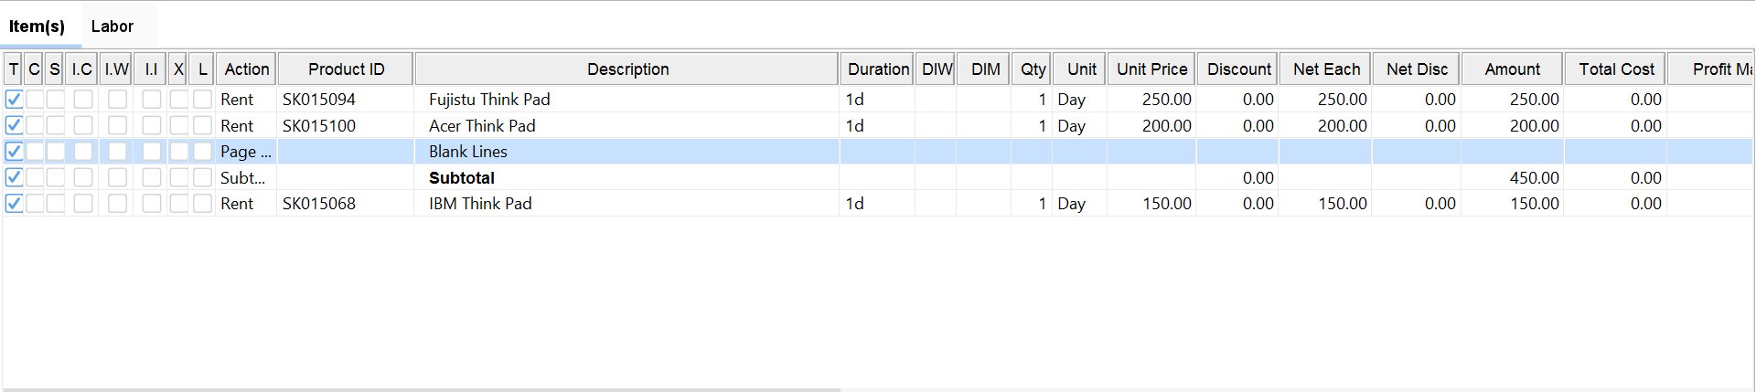Tick I.C checkbox on Fujistu Think Pad row
Image resolution: width=1756 pixels, height=392 pixels.
(x=83, y=100)
